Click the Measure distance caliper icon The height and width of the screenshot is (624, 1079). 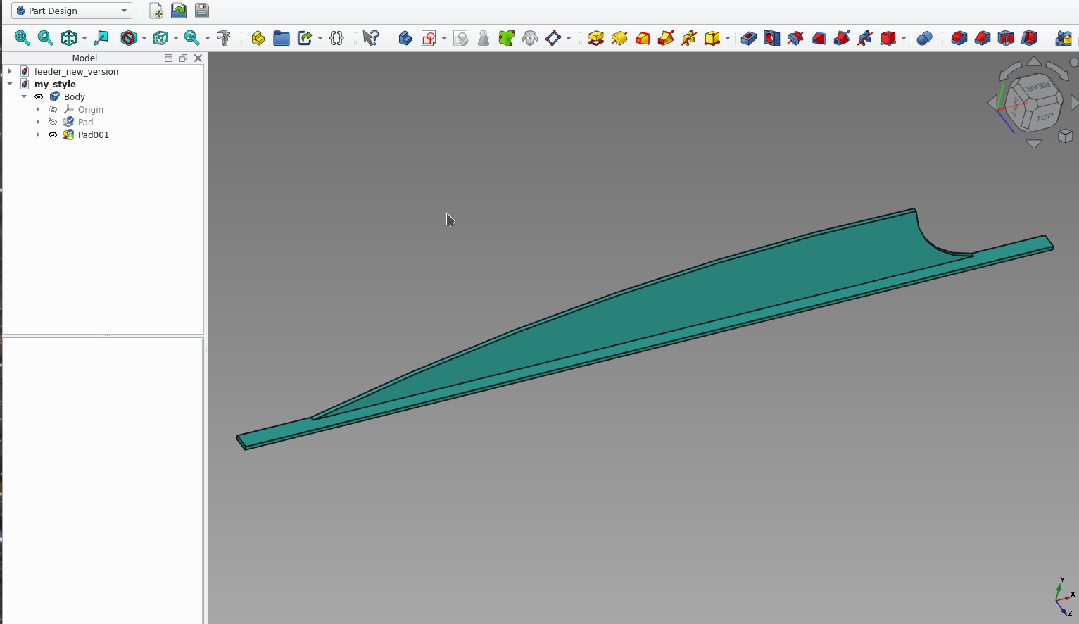coord(224,38)
